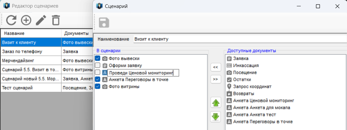This screenshot has width=347, height=130.
Task: Click the Редактор сценариев window title icon
Action: [6, 6]
